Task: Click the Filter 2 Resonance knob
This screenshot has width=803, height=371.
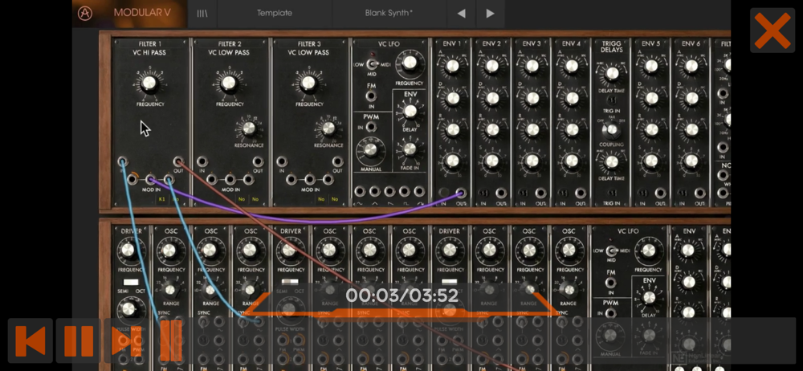Action: coord(249,128)
